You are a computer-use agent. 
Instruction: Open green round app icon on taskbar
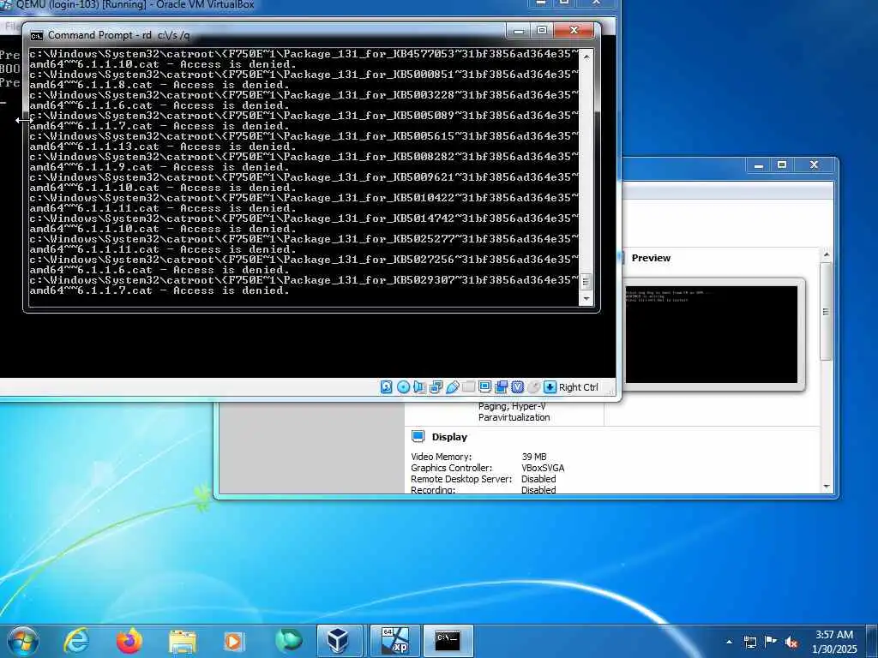[288, 641]
